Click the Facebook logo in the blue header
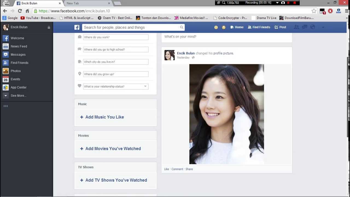The width and height of the screenshot is (350, 197). click(x=77, y=27)
